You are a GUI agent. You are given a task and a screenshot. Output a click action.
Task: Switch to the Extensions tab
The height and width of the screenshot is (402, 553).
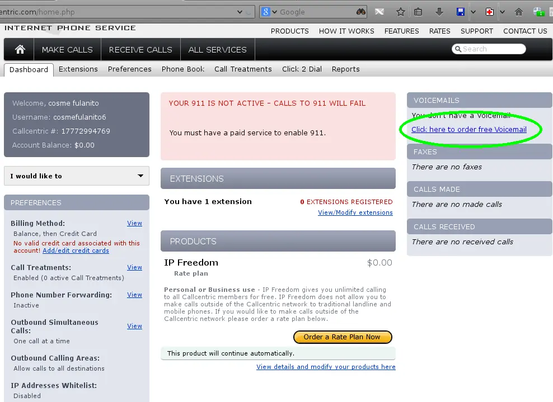[78, 69]
